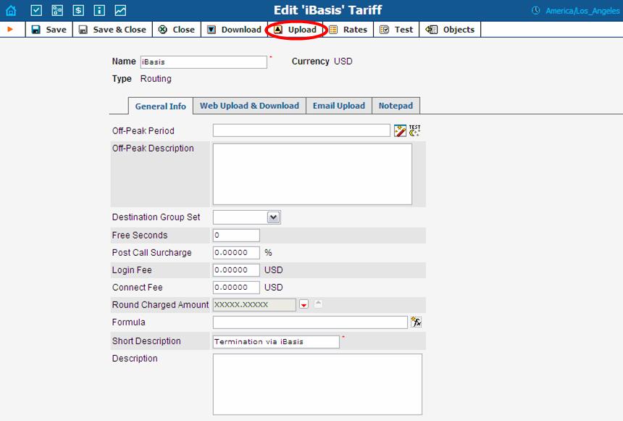Open the network nodes icon in top bar

pyautogui.click(x=57, y=10)
